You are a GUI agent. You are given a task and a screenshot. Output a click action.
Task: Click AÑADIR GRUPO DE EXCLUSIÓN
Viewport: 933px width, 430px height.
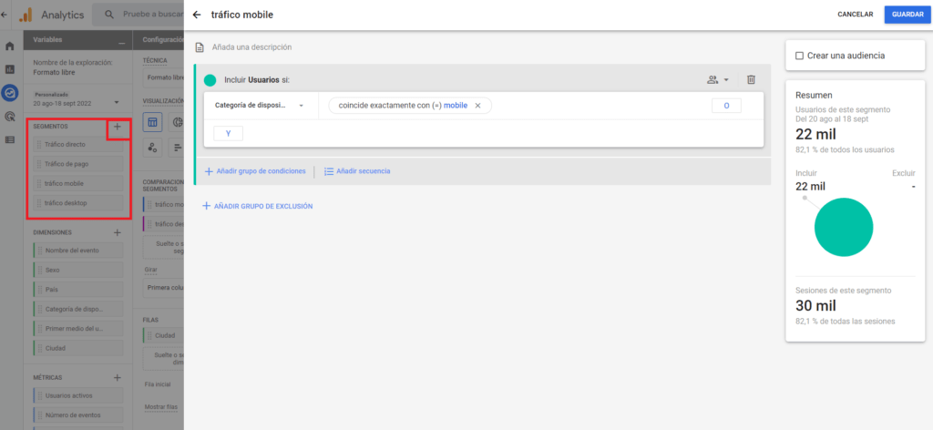(x=258, y=207)
